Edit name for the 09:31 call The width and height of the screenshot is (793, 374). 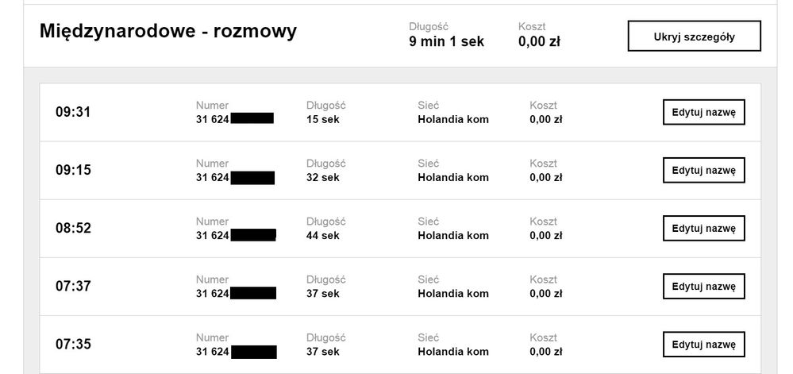(703, 113)
